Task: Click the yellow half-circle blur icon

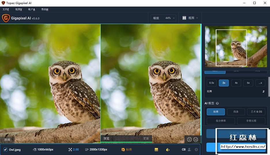Action: click(168, 150)
